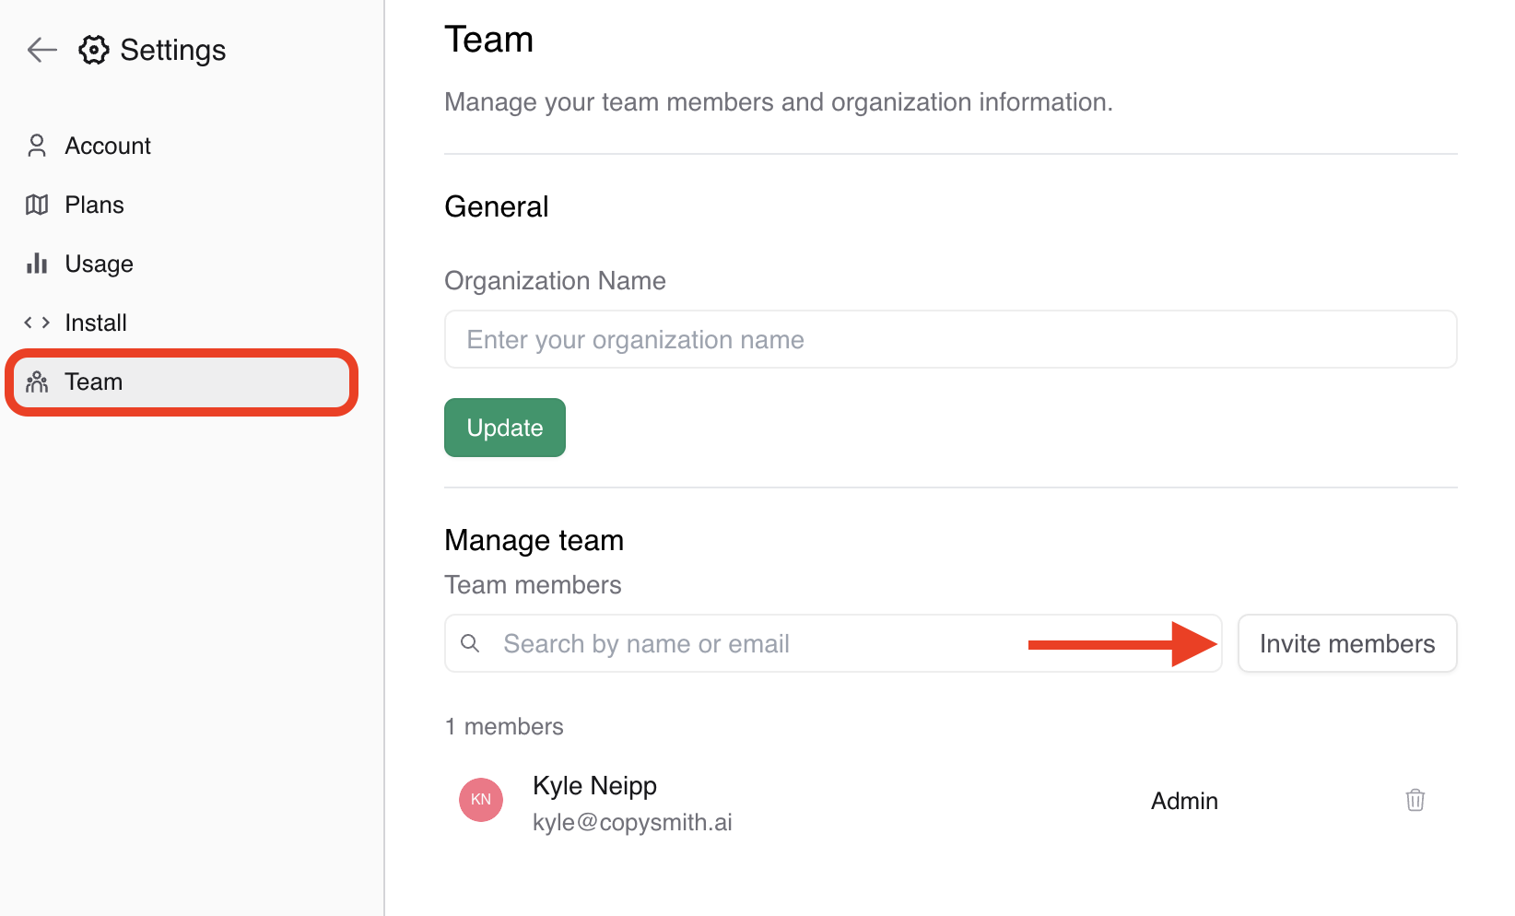
Task: Click the bar chart icon next to Usage
Action: point(37,264)
